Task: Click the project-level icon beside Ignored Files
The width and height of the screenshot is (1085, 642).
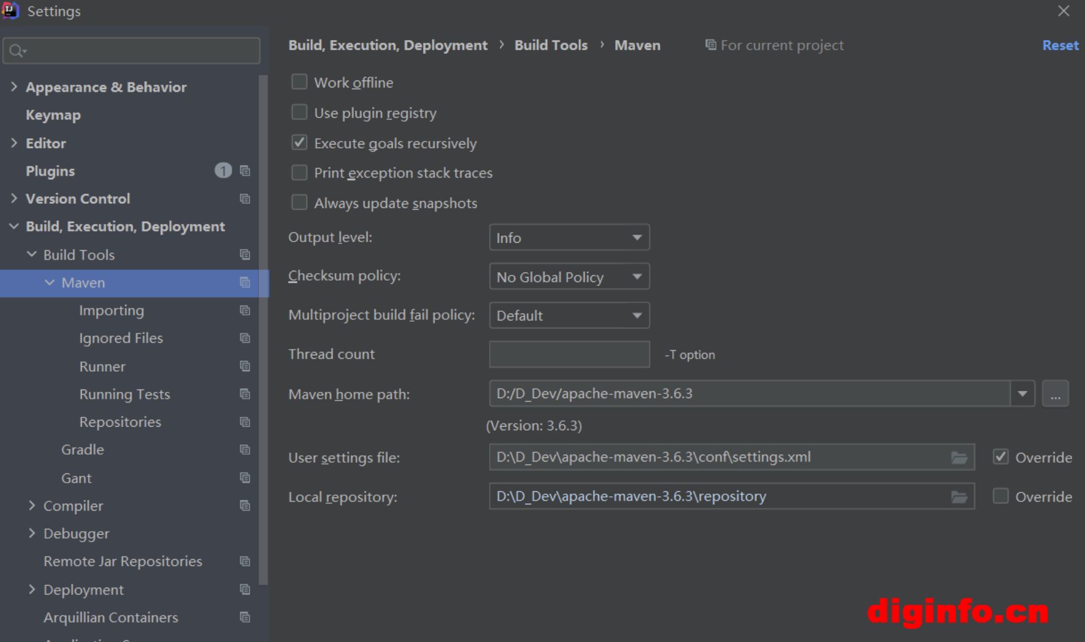Action: pos(245,338)
